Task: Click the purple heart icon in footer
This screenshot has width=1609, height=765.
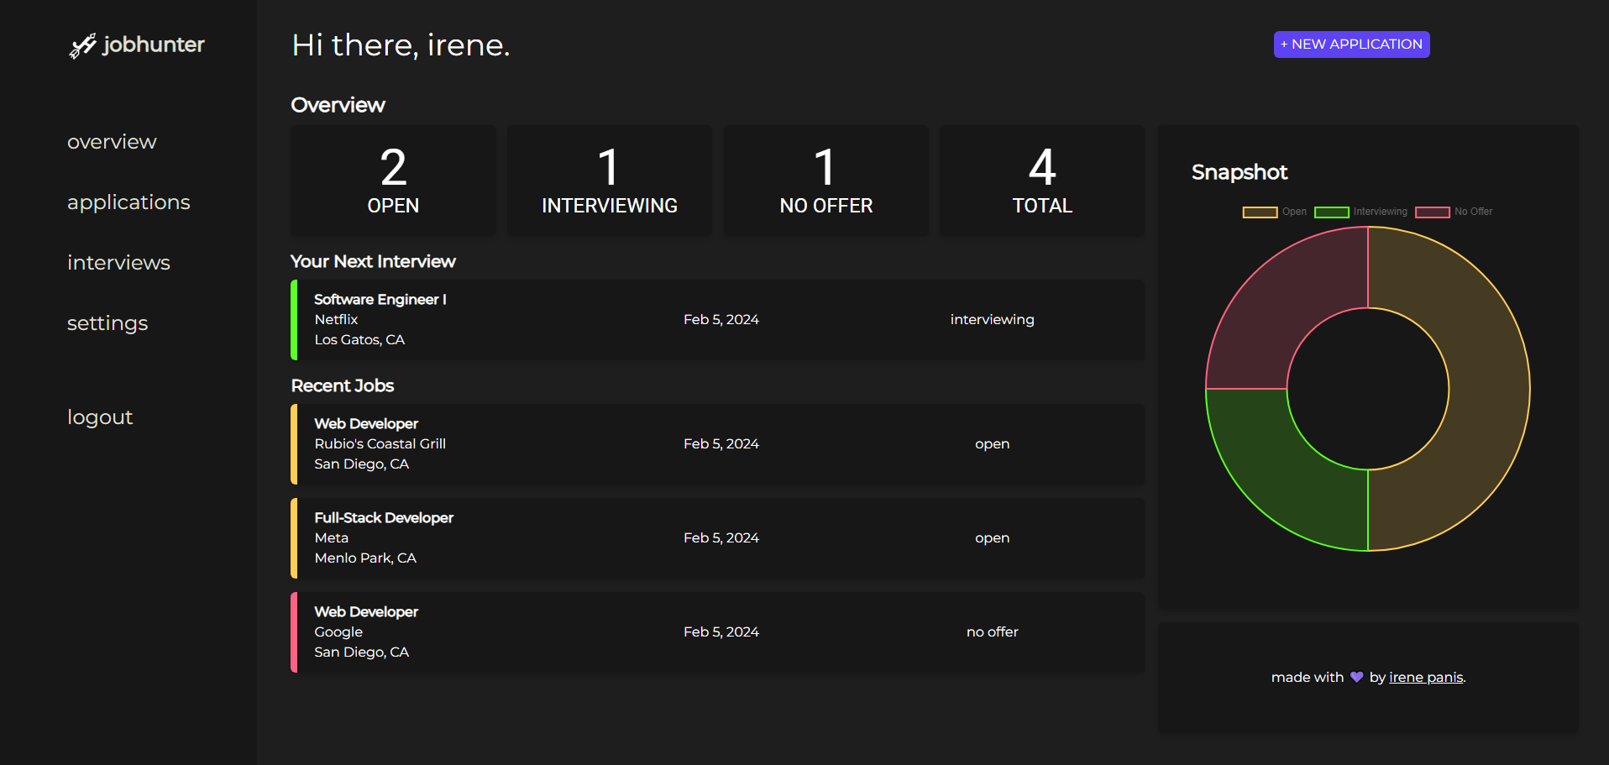Action: 1356,677
